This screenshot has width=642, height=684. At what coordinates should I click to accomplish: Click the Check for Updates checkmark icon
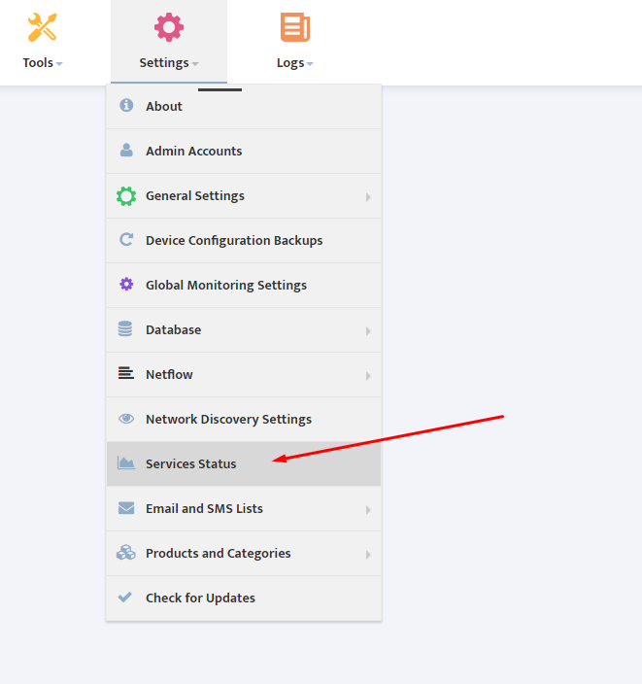click(x=125, y=597)
